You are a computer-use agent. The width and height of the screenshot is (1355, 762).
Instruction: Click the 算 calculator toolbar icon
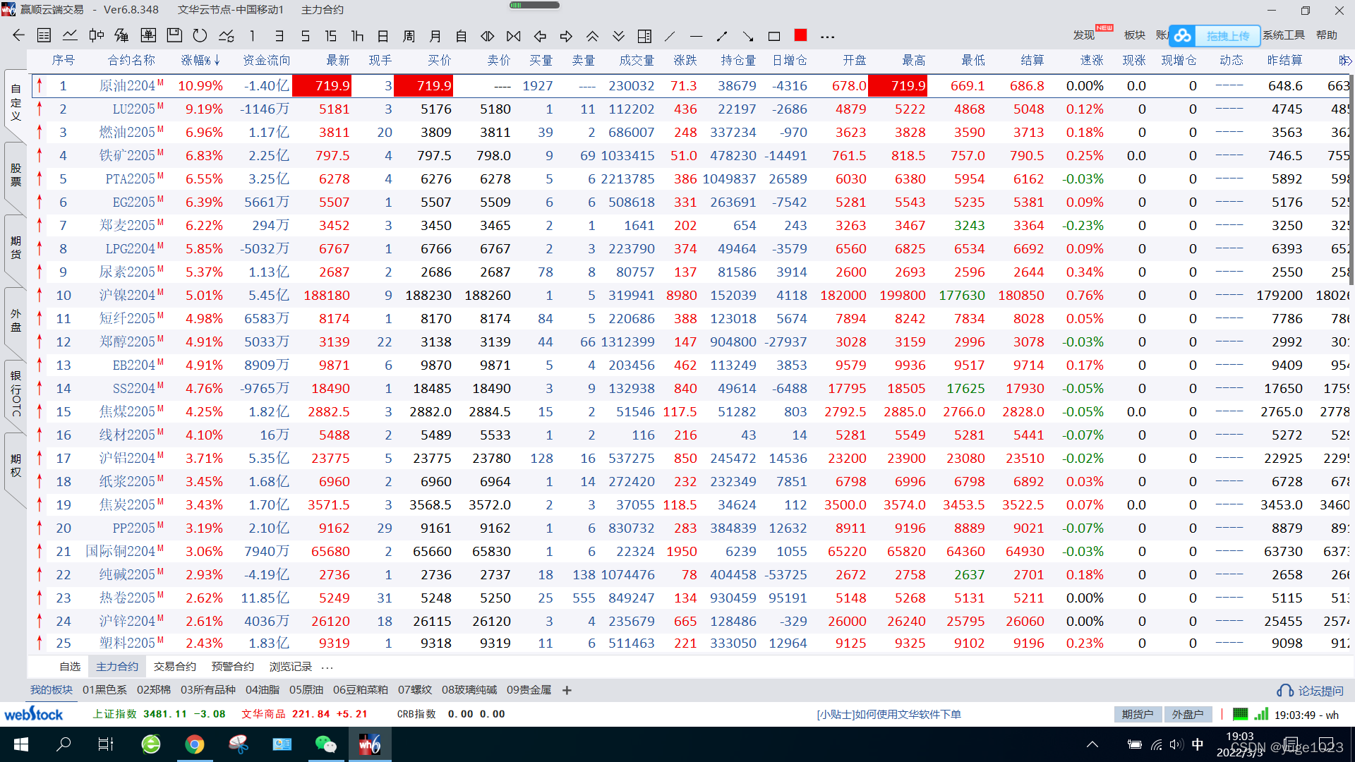click(x=121, y=35)
